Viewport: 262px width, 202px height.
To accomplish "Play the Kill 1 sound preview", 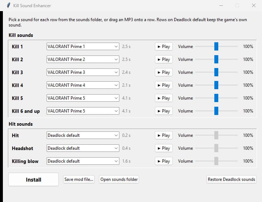I will click(x=164, y=47).
